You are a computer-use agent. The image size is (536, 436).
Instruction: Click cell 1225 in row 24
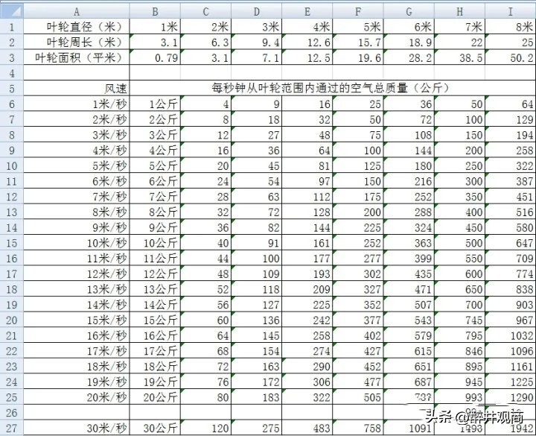[x=511, y=382]
